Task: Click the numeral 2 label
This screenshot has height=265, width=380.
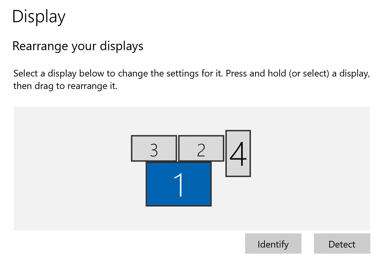Action: click(x=201, y=150)
